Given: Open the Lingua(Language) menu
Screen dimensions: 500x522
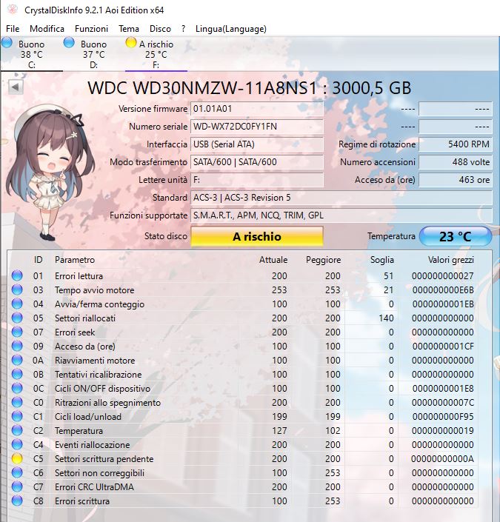Looking at the screenshot, I should 231,29.
